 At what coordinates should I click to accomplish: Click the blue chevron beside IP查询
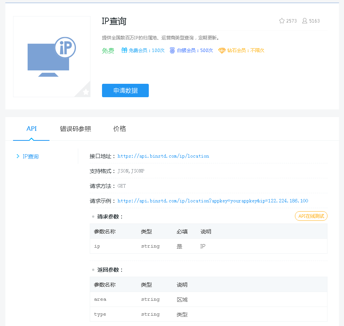coord(18,156)
